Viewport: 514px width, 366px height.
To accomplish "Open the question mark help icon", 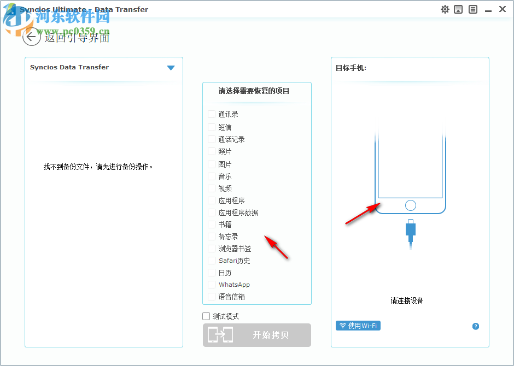I will tap(475, 326).
